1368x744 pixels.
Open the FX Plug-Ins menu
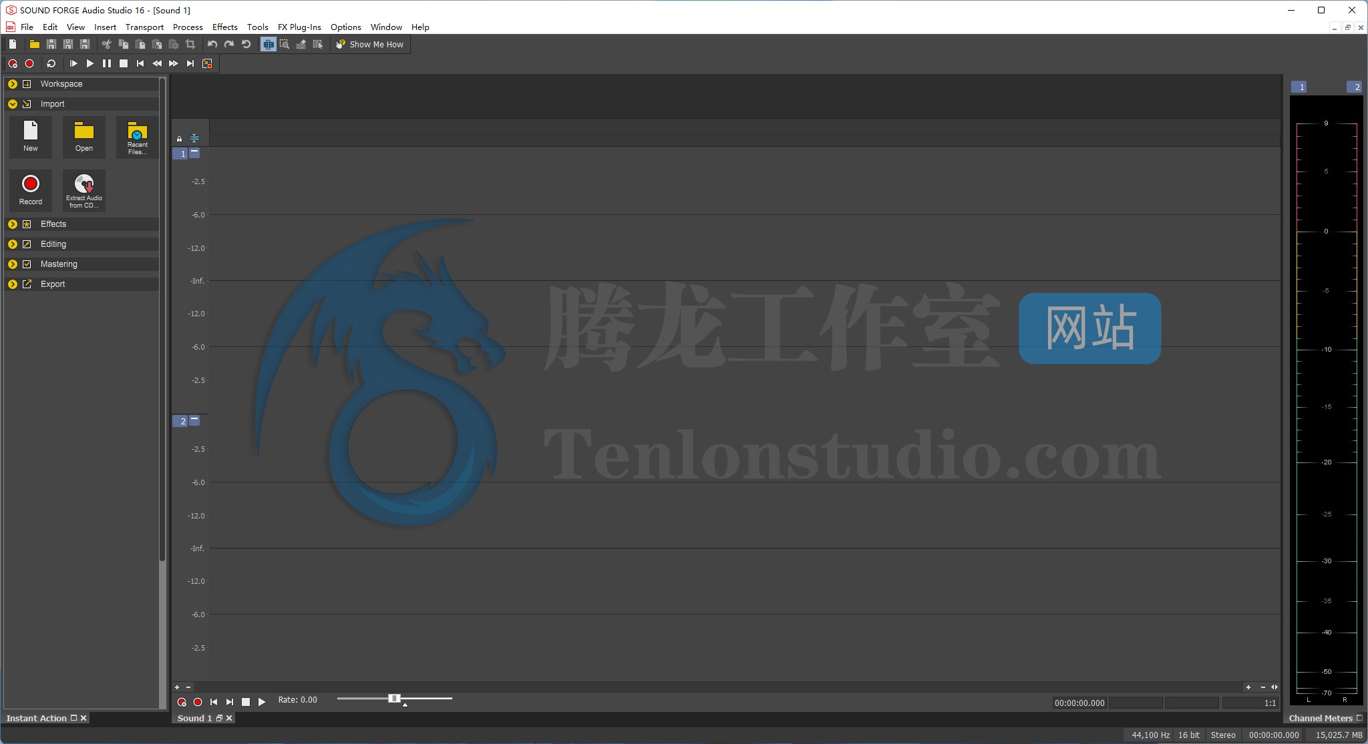click(299, 27)
